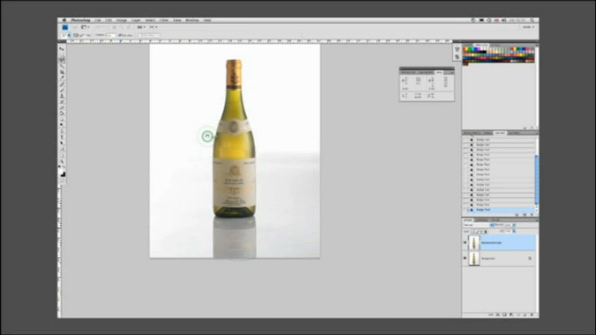Select the Shape tool

point(62,149)
